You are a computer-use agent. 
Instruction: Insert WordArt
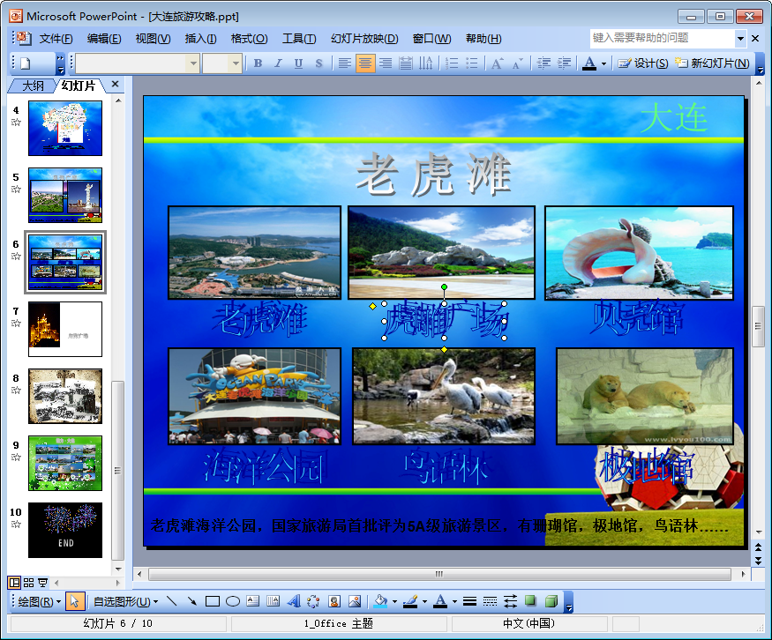point(294,601)
